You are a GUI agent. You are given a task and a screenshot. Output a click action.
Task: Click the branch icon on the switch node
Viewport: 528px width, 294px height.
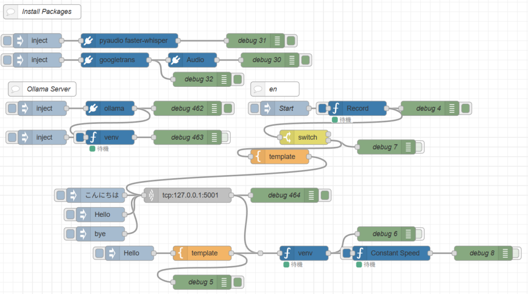287,138
